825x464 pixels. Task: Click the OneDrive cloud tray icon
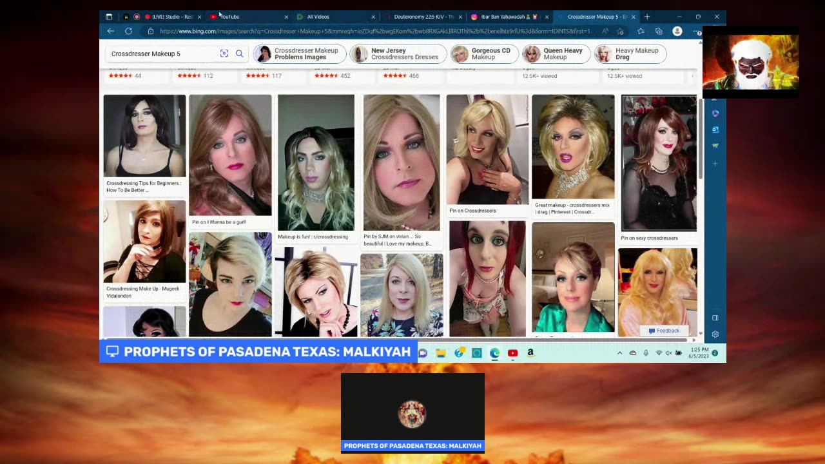[x=633, y=353]
